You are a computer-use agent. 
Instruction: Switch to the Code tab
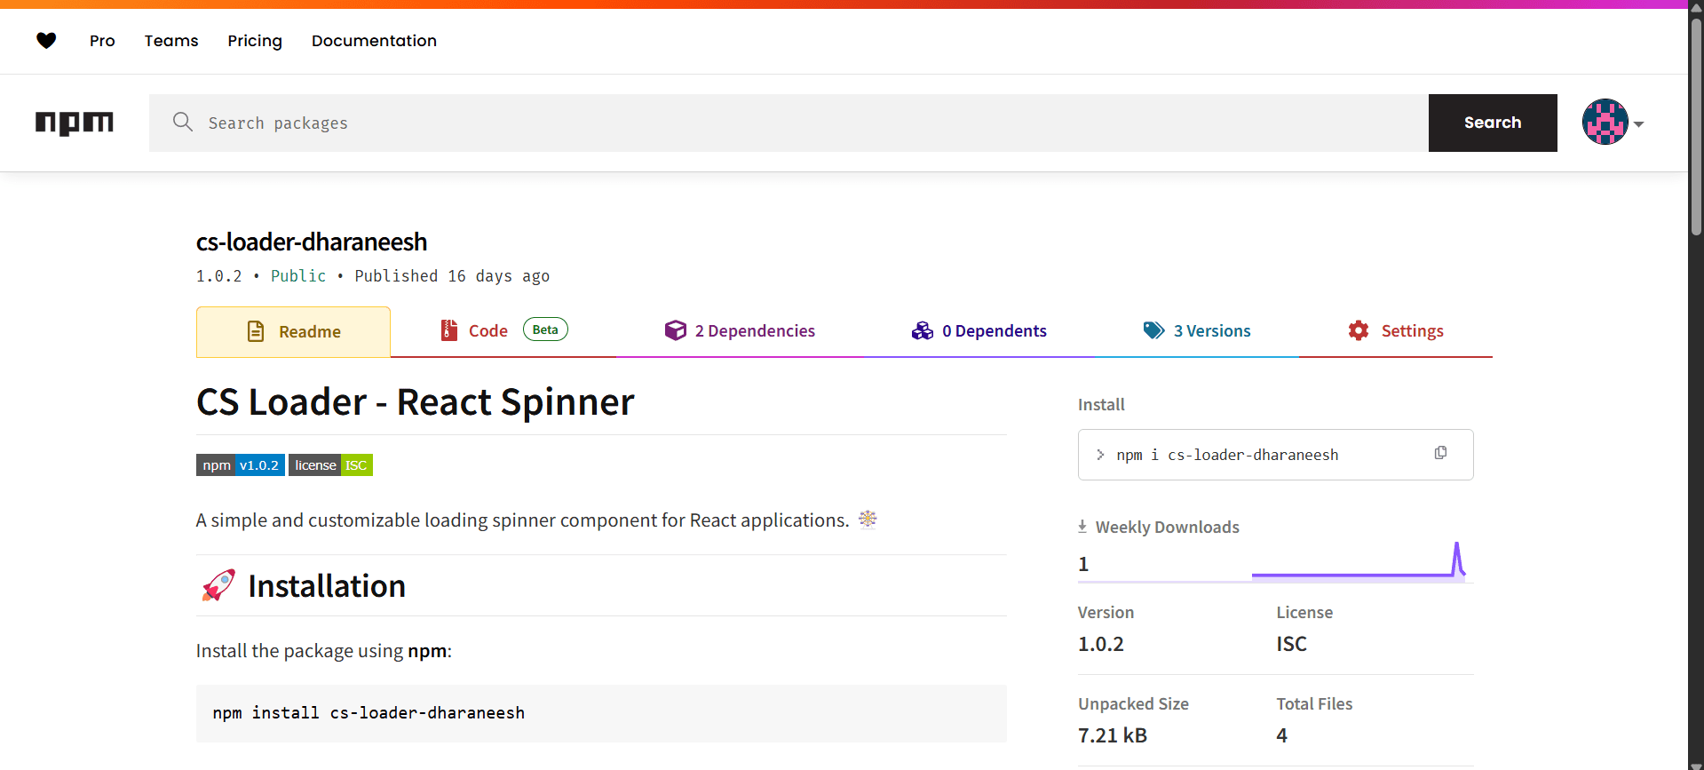coord(488,330)
